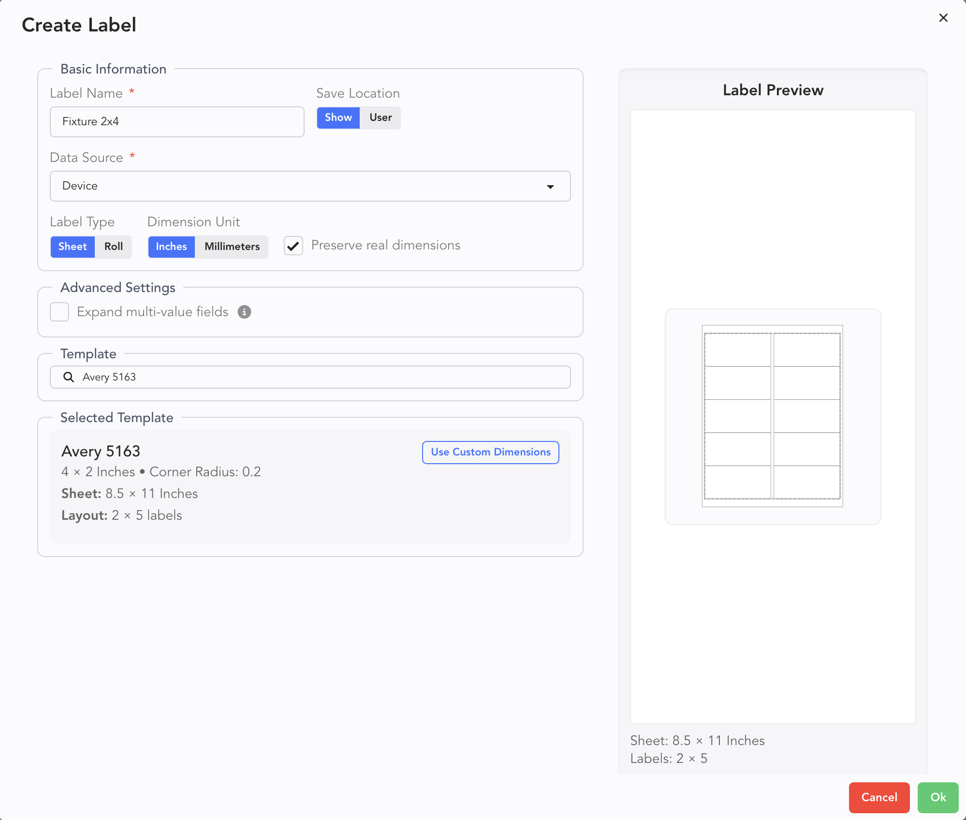Set Save Location to User

pyautogui.click(x=381, y=117)
